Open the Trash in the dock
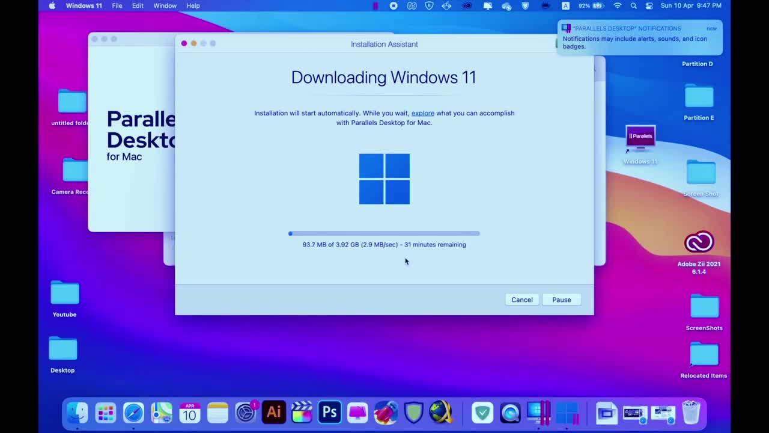This screenshot has height=433, width=769. (691, 413)
